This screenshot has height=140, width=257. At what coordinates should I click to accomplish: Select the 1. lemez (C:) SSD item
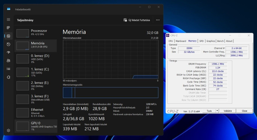(x=36, y=72)
